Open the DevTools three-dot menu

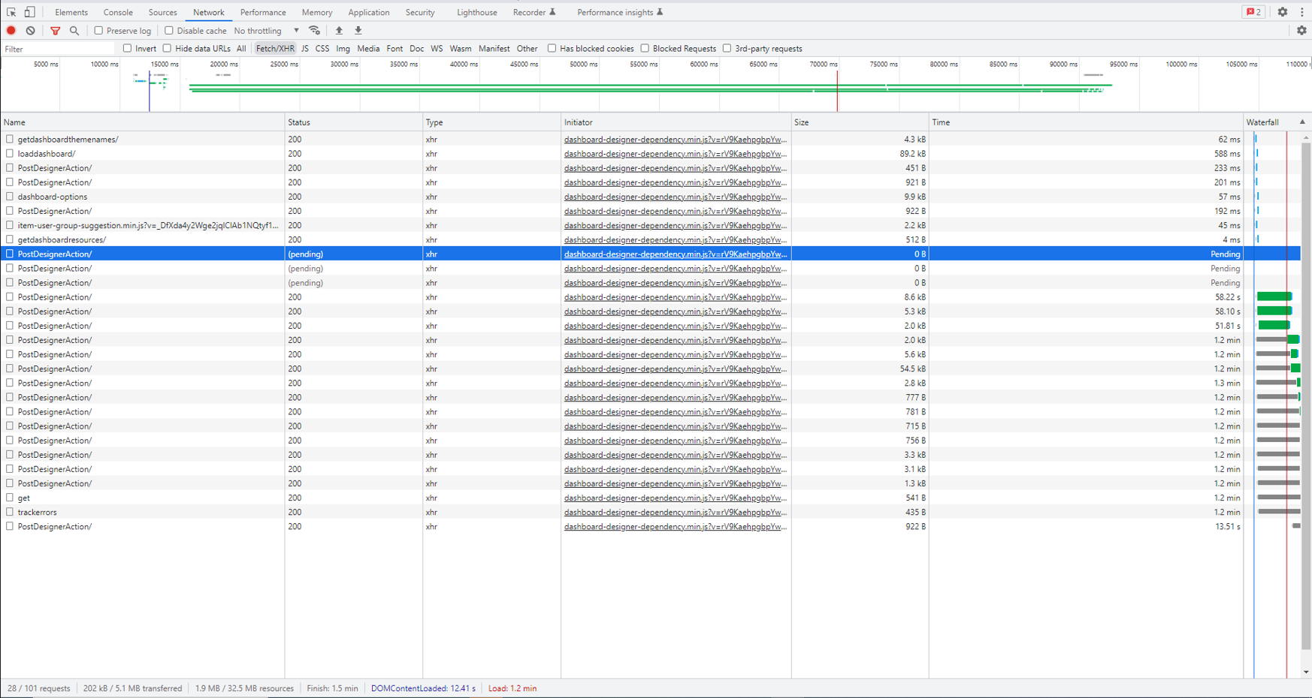pyautogui.click(x=1302, y=11)
